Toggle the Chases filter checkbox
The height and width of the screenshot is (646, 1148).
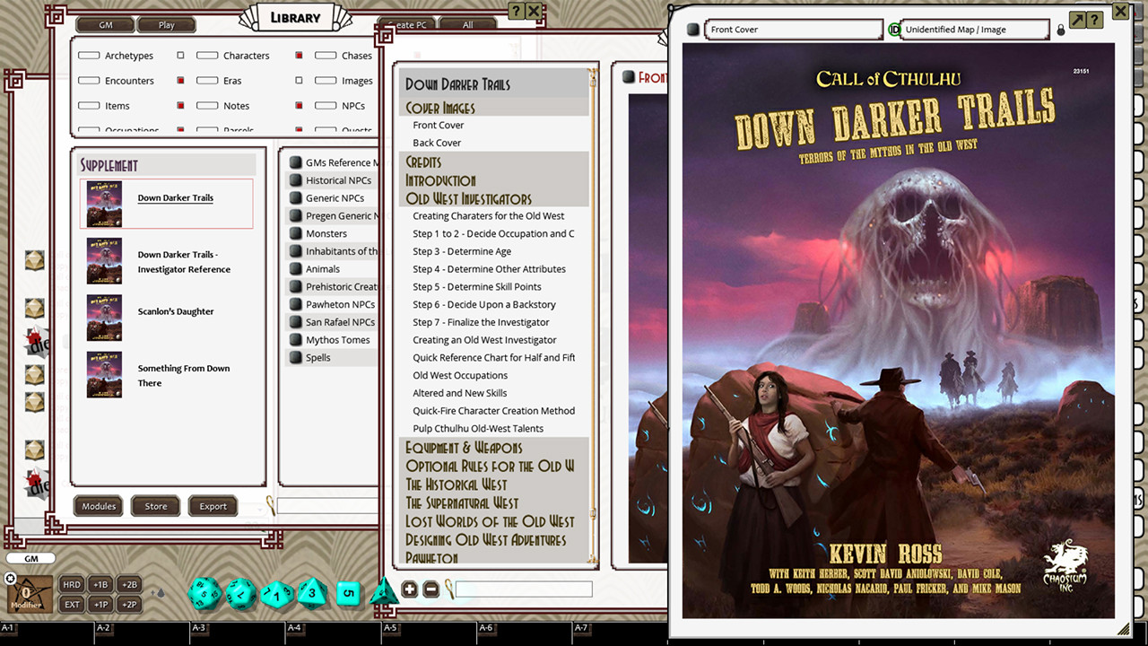(x=324, y=55)
